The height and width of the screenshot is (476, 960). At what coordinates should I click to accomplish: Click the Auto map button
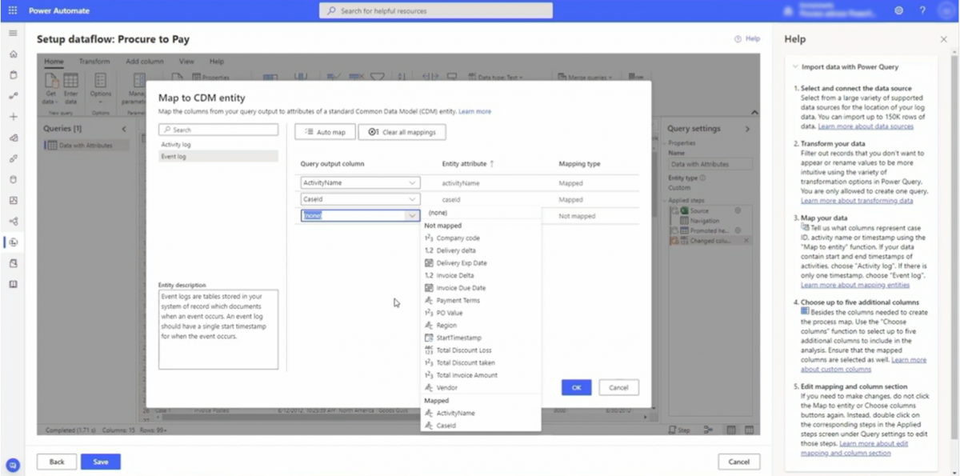pos(325,131)
